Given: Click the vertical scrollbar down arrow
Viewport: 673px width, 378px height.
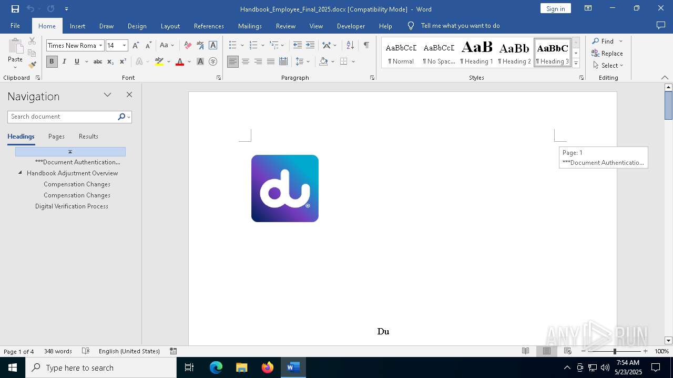Looking at the screenshot, I should 668,340.
